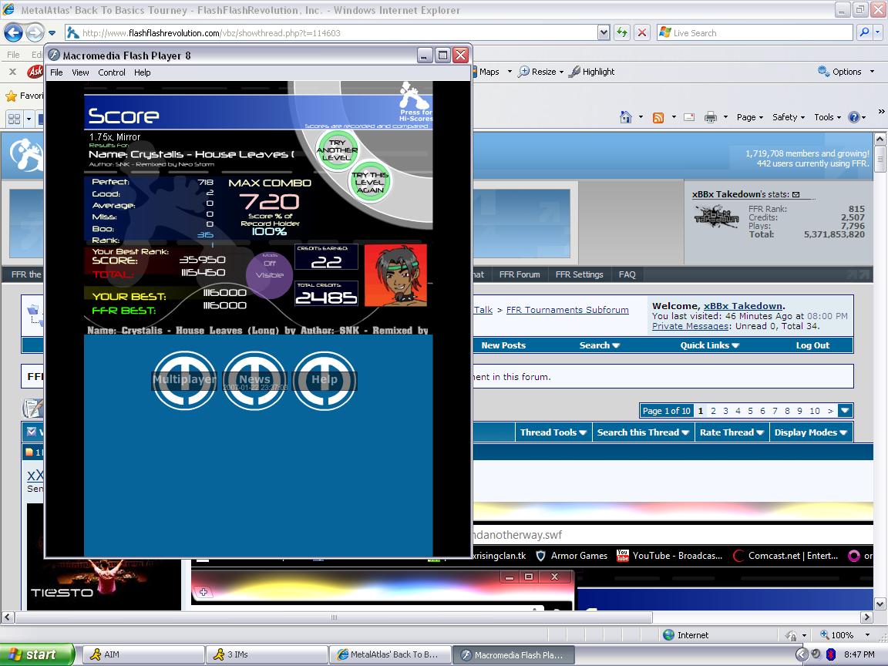Expand the address bar URL dropdown
Screen dimensions: 888x666
(604, 33)
